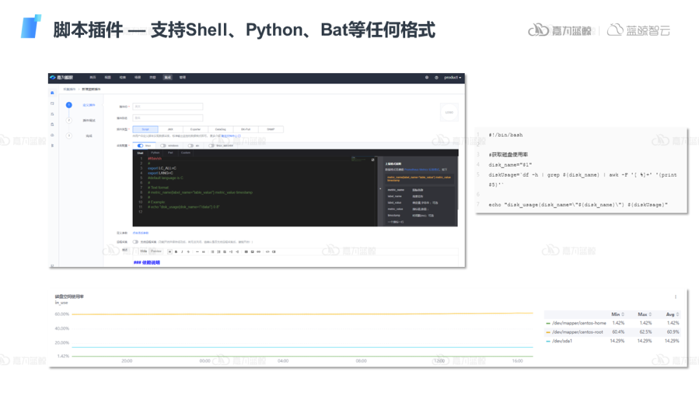The width and height of the screenshot is (699, 393).
Task: Open the help question-mark icon
Action: coord(436,78)
